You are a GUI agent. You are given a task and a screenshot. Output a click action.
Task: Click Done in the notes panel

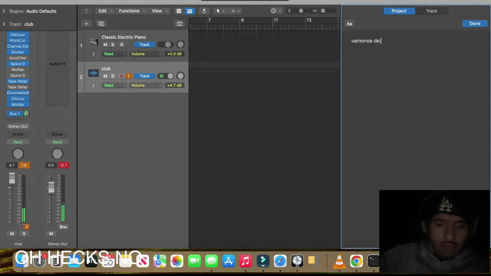[x=475, y=24]
